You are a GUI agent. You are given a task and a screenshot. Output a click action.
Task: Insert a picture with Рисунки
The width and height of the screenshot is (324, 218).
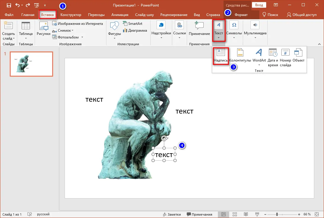(43, 29)
